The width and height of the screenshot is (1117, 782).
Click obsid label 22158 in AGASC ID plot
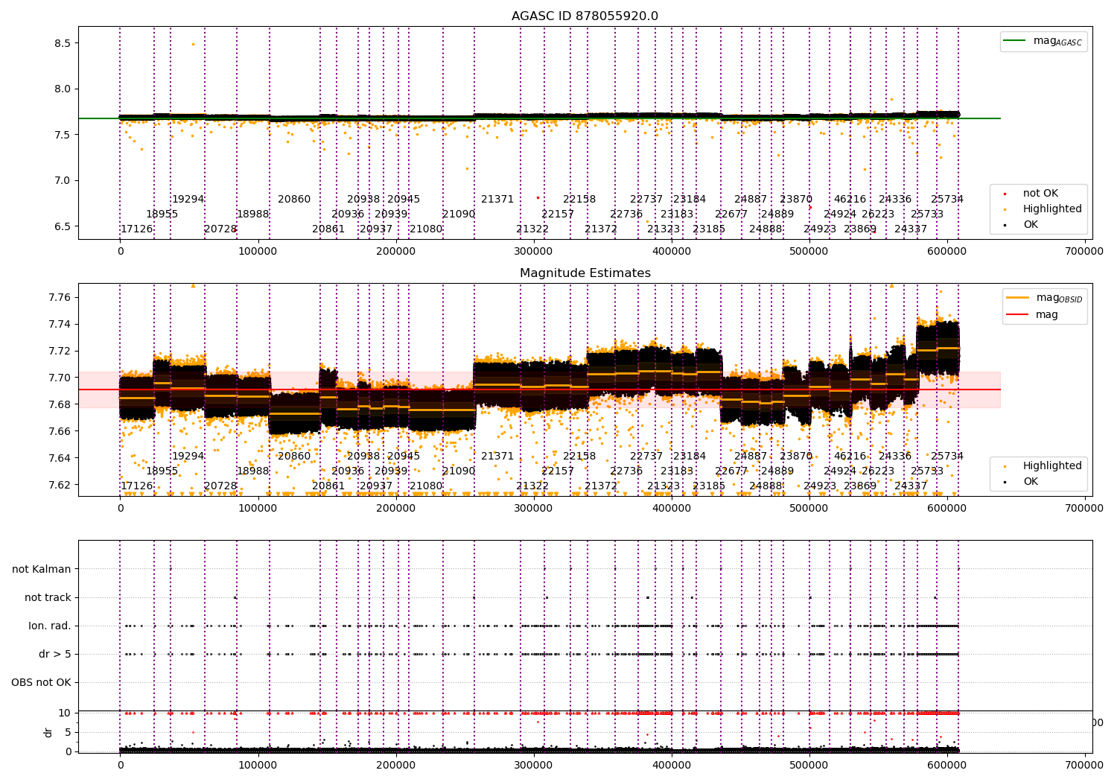(579, 199)
